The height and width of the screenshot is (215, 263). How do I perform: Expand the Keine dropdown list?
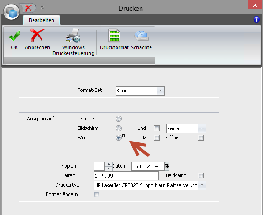pyautogui.click(x=202, y=128)
